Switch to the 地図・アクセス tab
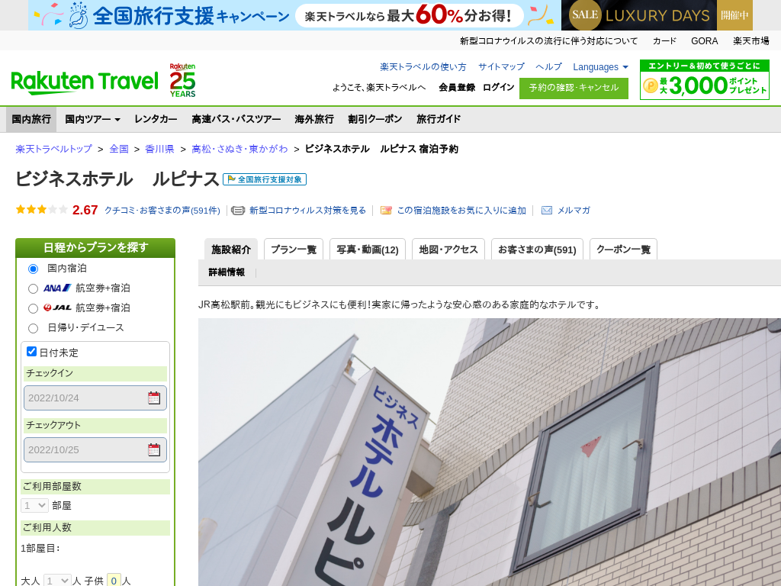 (448, 250)
